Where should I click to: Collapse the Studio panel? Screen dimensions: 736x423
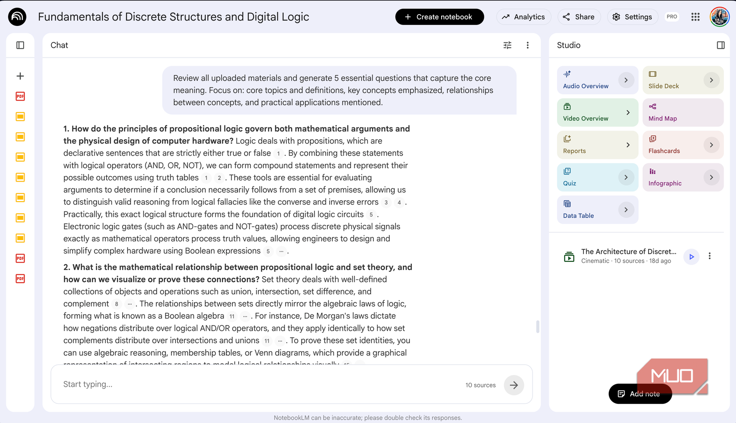(x=720, y=45)
